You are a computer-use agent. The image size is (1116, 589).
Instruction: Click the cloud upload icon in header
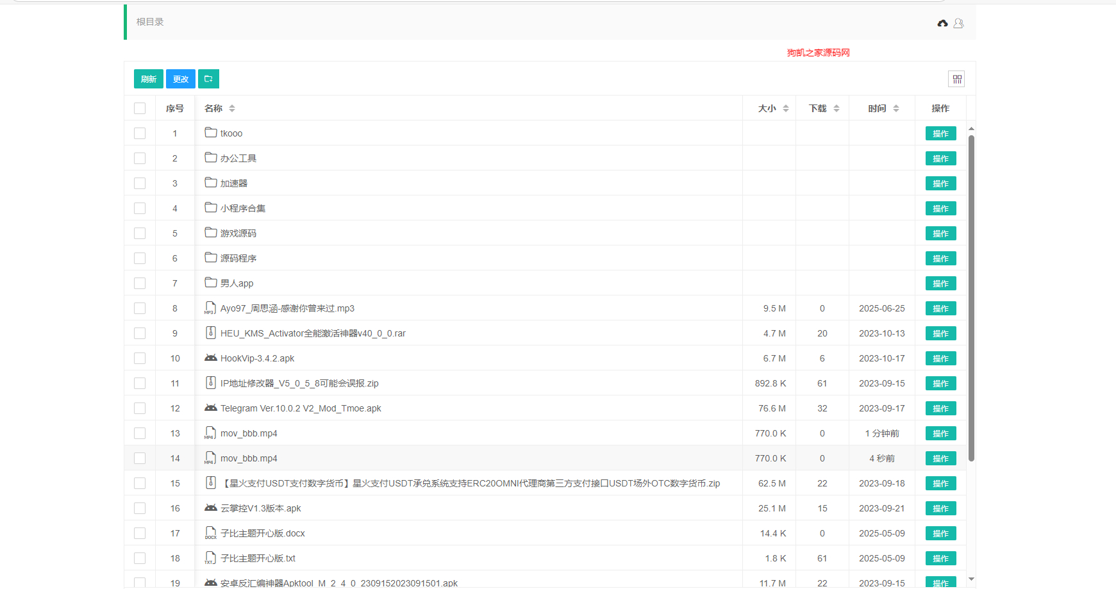(942, 23)
